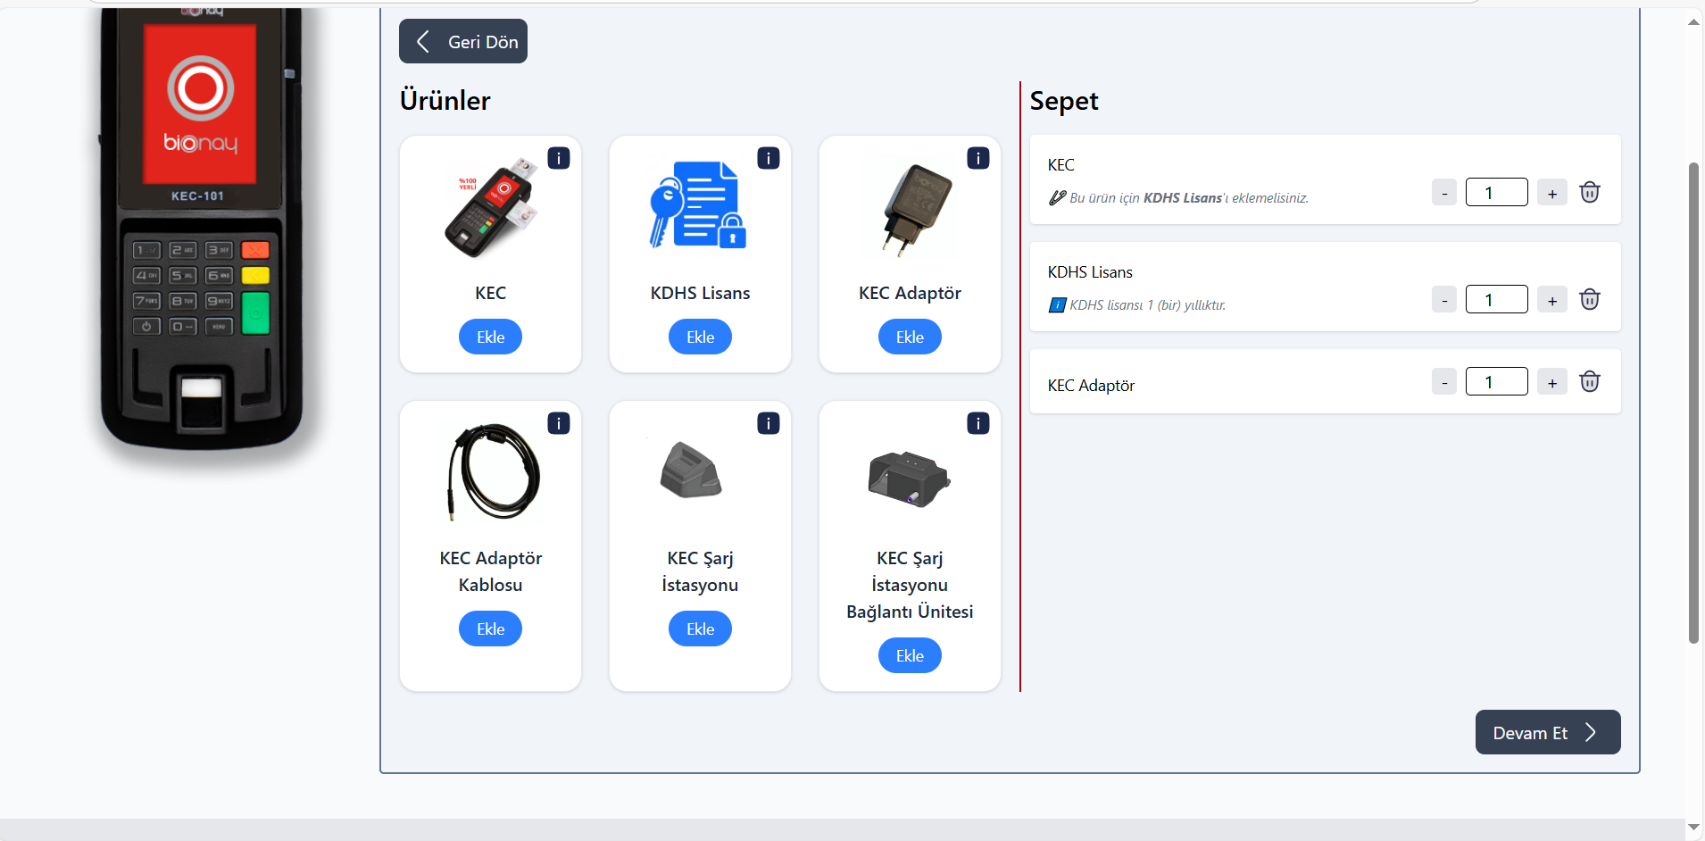Show info for Şarj İstasyonu Bağlantı Ünitesi

coord(977,424)
